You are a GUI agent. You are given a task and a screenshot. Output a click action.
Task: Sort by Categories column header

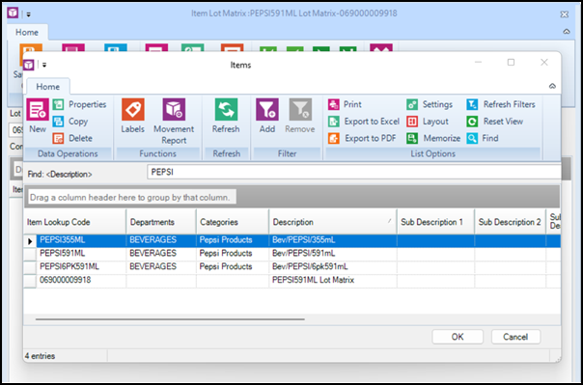coord(233,222)
